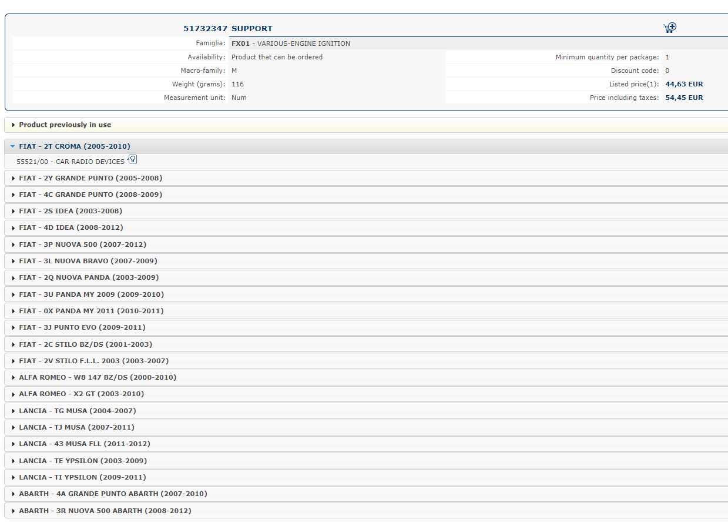Click the Listed price 44,63 EUR value
The image size is (728, 526).
click(x=684, y=84)
